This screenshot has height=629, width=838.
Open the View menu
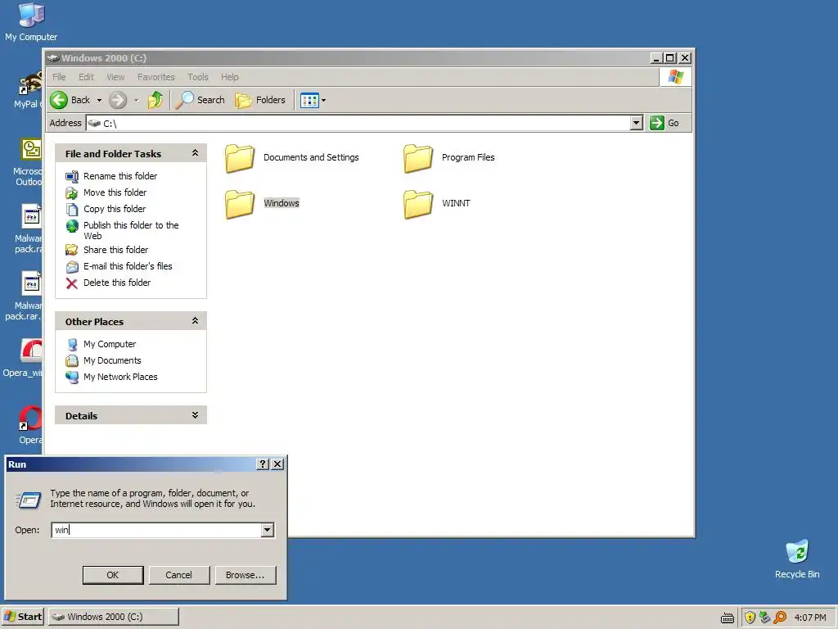(115, 77)
